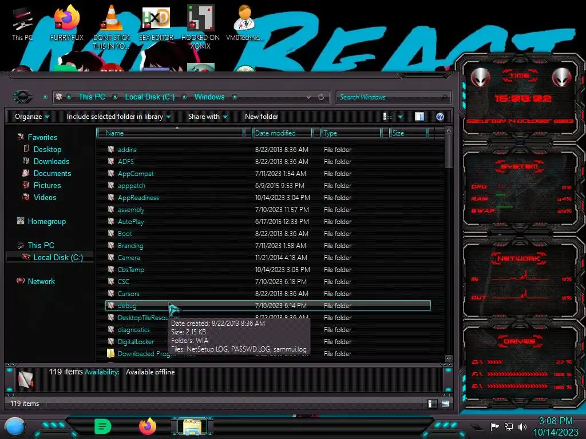Screen dimensions: 586x439
Task: Open the Start orb button
Action: [x=15, y=426]
